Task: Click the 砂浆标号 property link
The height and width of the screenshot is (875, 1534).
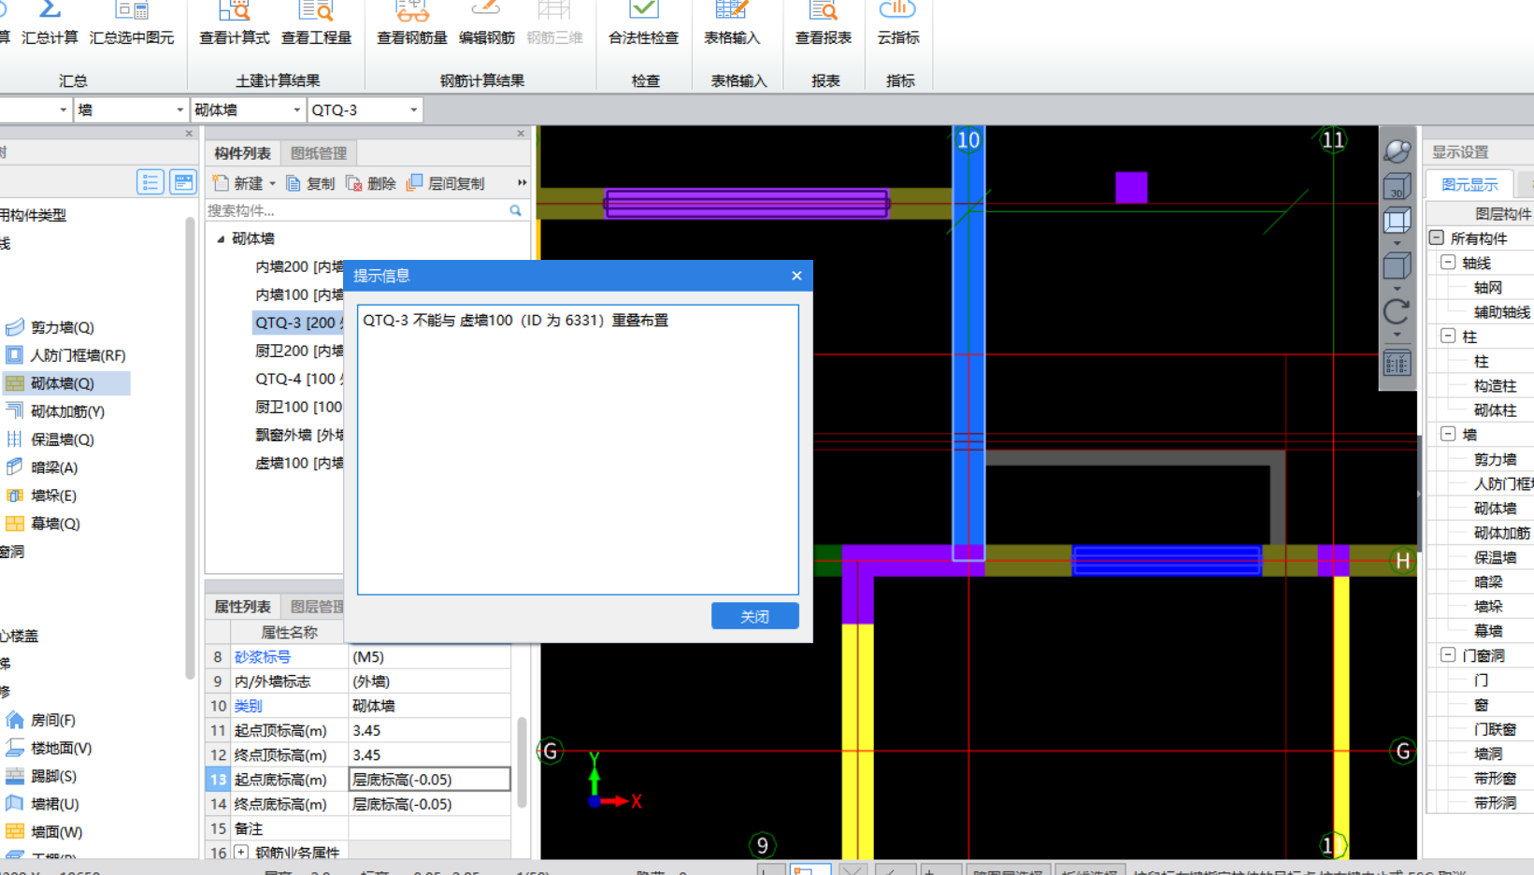Action: [x=263, y=657]
